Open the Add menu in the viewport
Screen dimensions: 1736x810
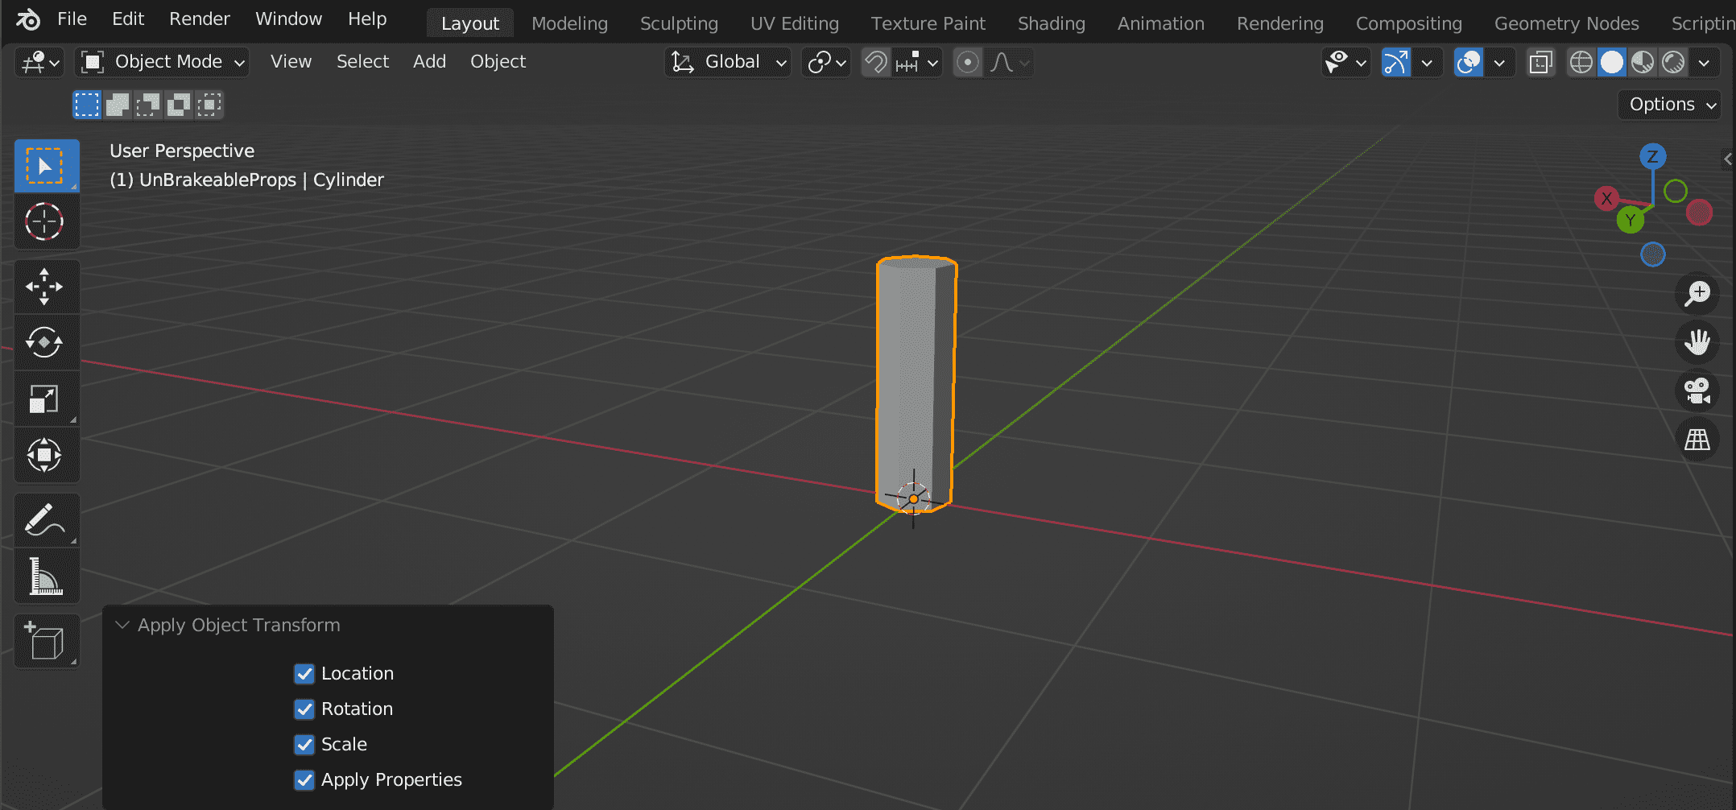click(x=429, y=61)
